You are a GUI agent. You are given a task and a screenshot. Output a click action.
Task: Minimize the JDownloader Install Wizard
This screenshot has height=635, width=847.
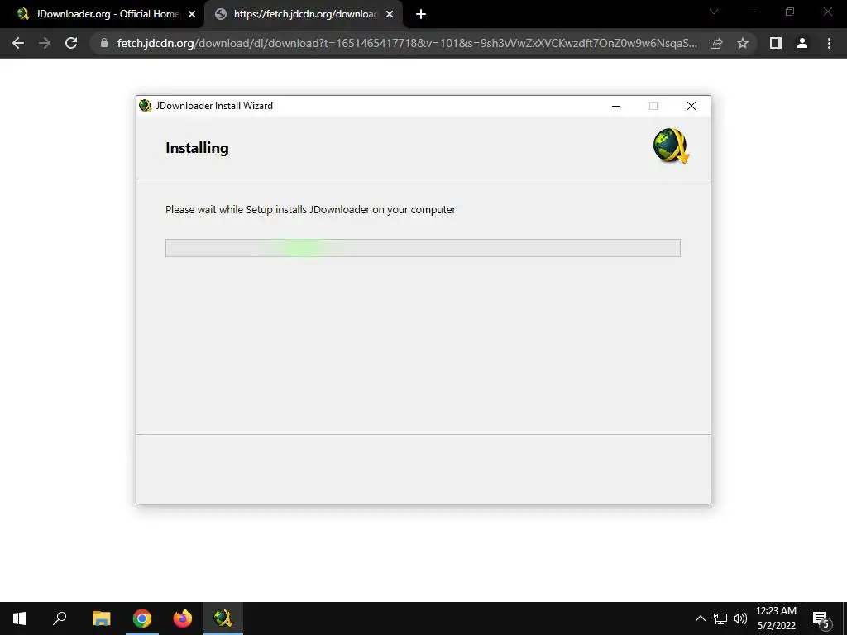click(x=615, y=106)
